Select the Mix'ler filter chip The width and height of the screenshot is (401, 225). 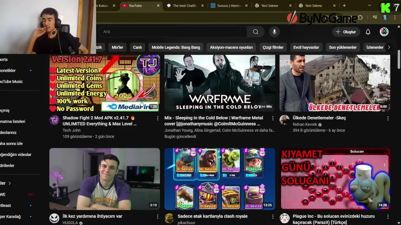tap(117, 47)
